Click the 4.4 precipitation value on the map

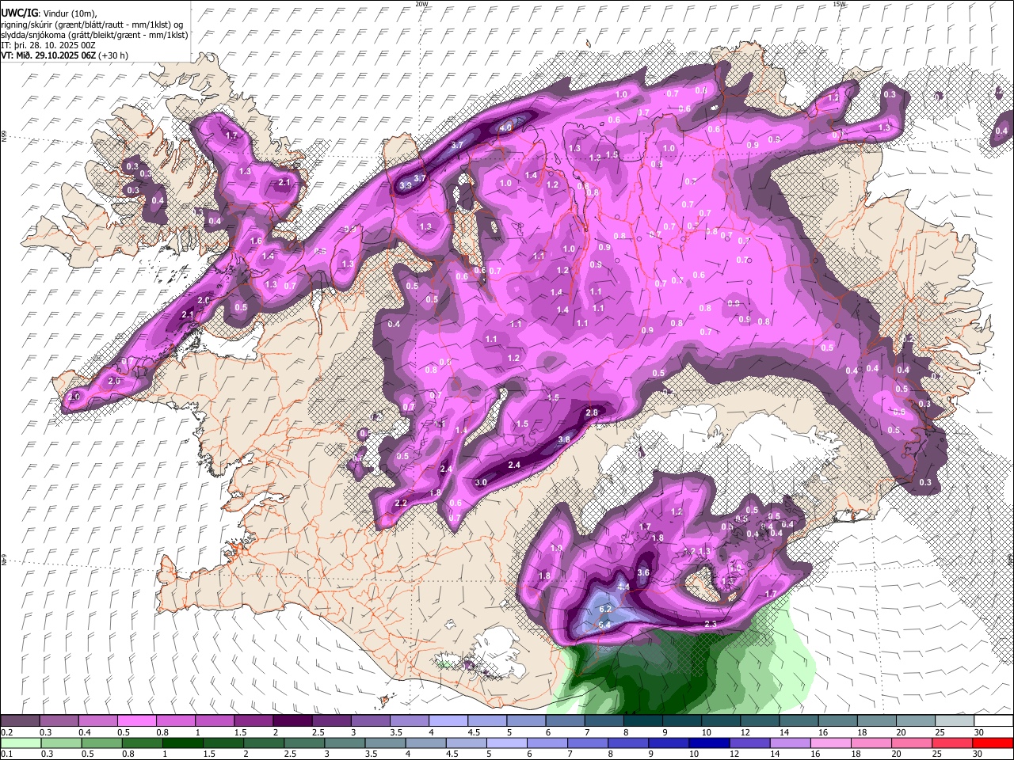click(x=623, y=587)
